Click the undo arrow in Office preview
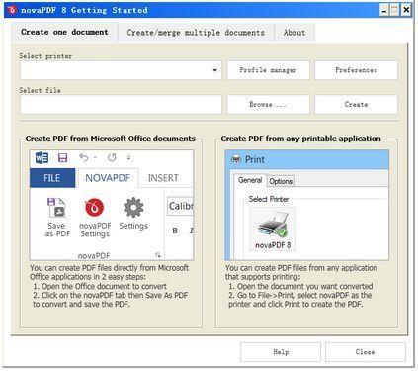 [x=84, y=157]
